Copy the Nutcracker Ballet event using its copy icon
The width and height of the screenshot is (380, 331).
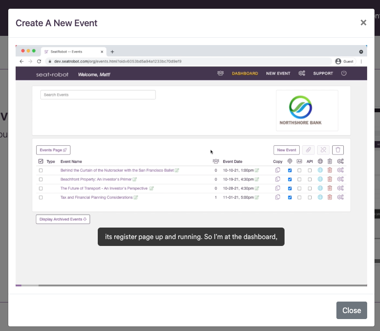[x=278, y=170]
